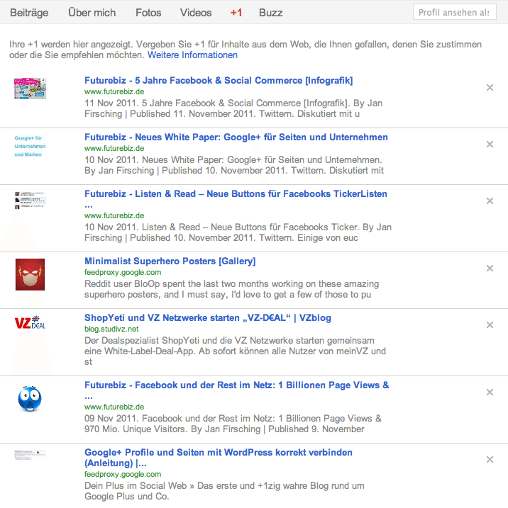Open '5 Jahre Facebook & Social Commerce' article

[x=219, y=80]
